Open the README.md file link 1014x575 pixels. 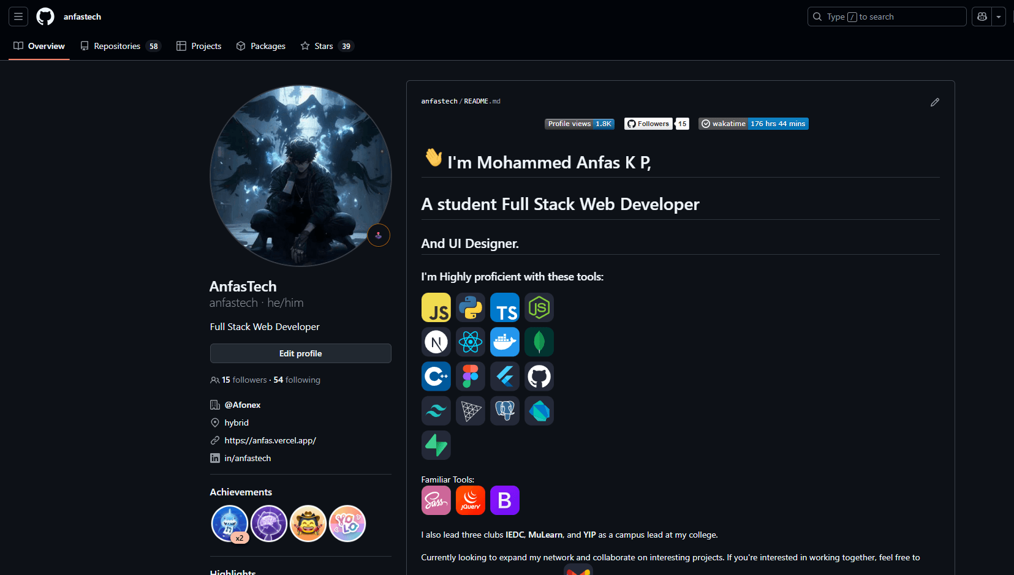pos(482,101)
